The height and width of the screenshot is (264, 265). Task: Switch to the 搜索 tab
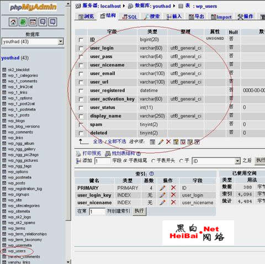pyautogui.click(x=152, y=17)
